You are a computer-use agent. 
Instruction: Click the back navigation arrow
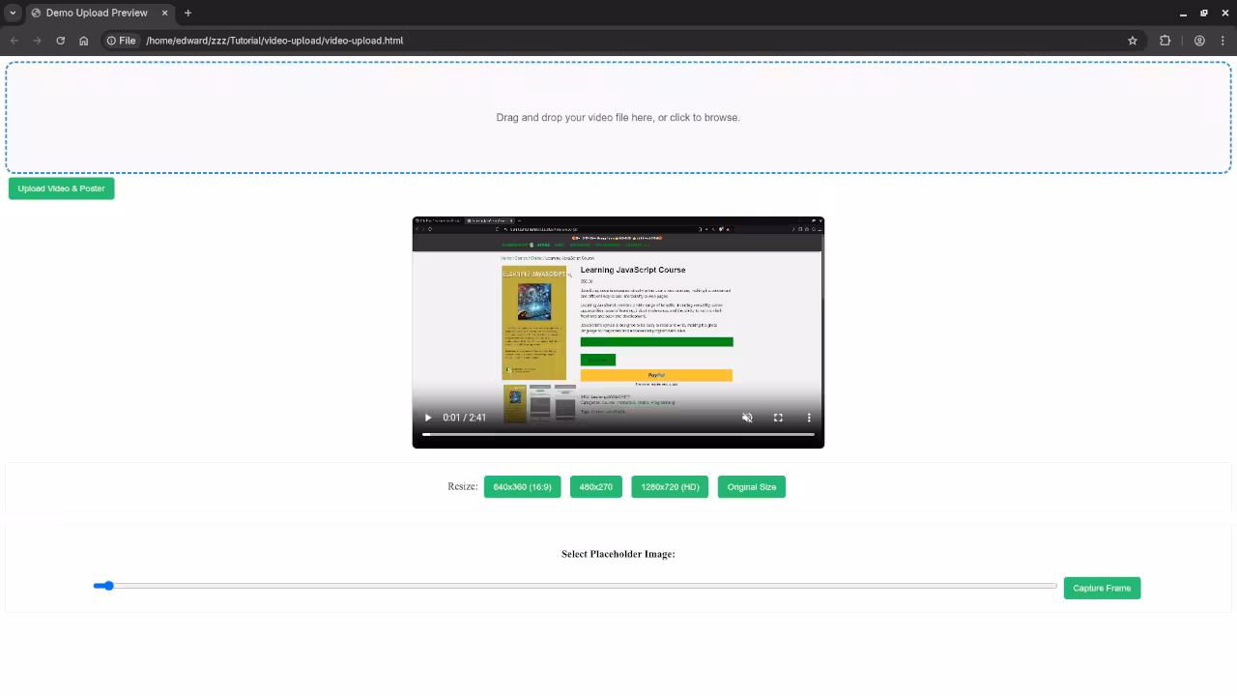[14, 41]
